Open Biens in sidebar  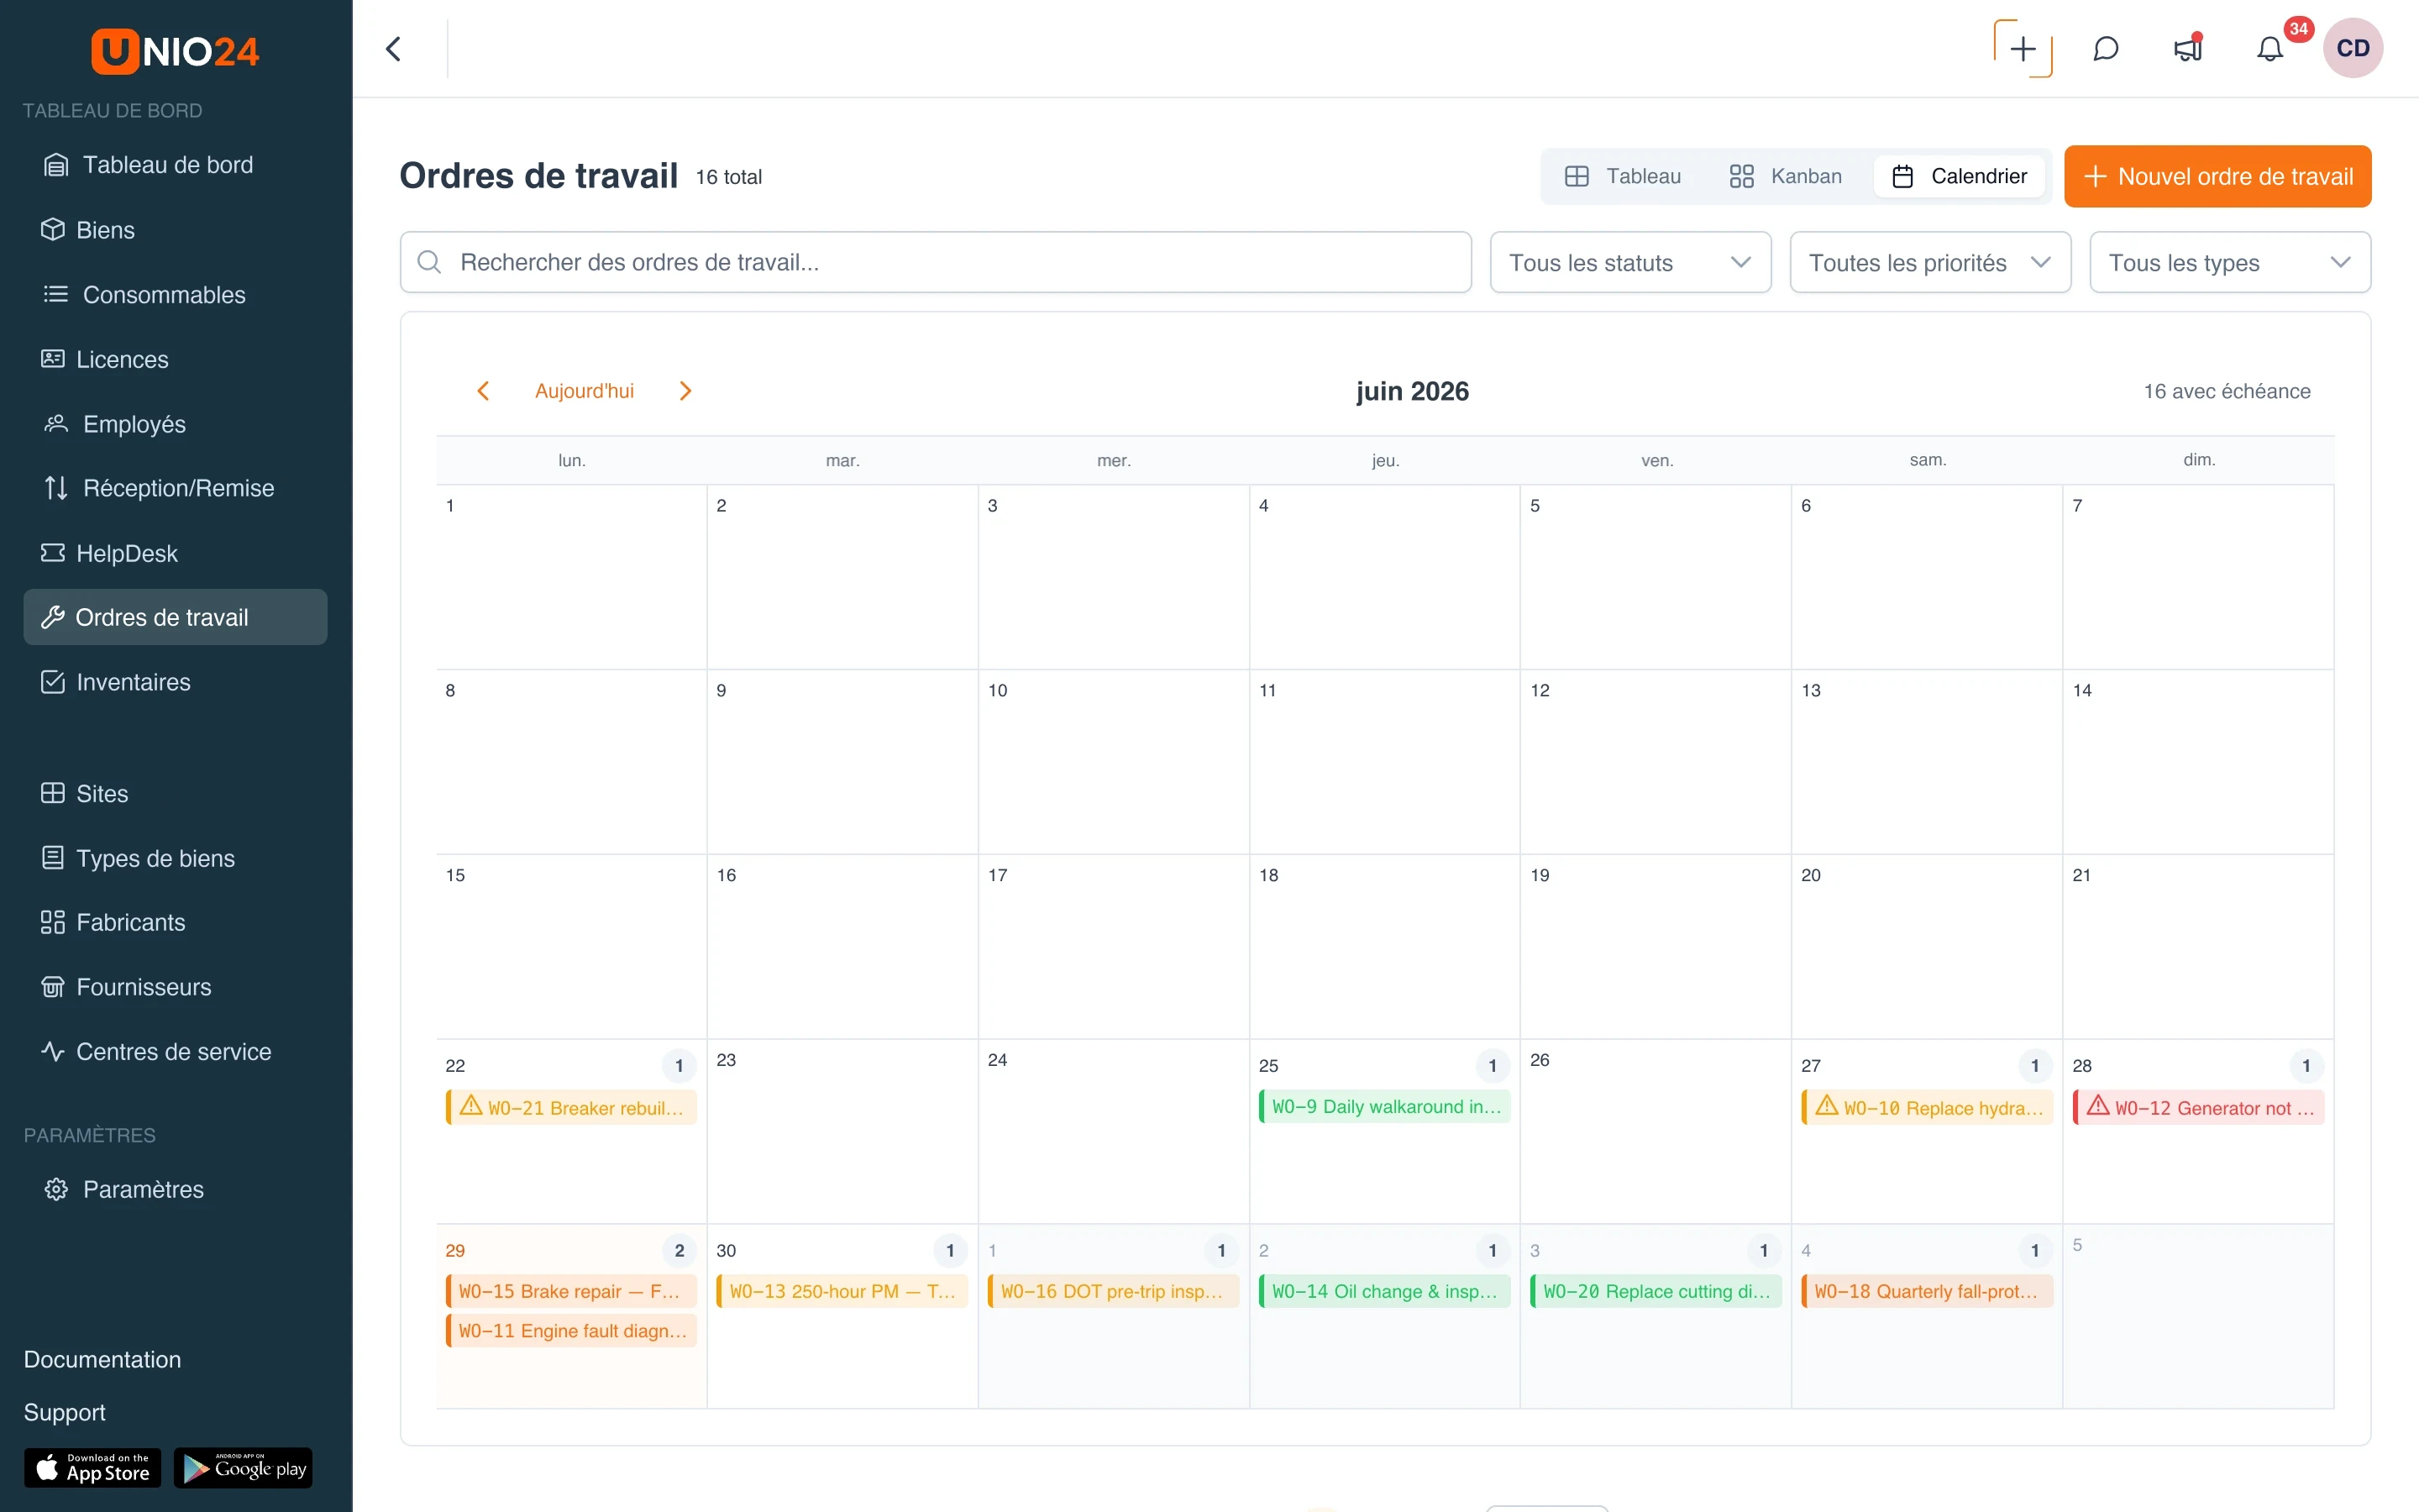[x=175, y=230]
